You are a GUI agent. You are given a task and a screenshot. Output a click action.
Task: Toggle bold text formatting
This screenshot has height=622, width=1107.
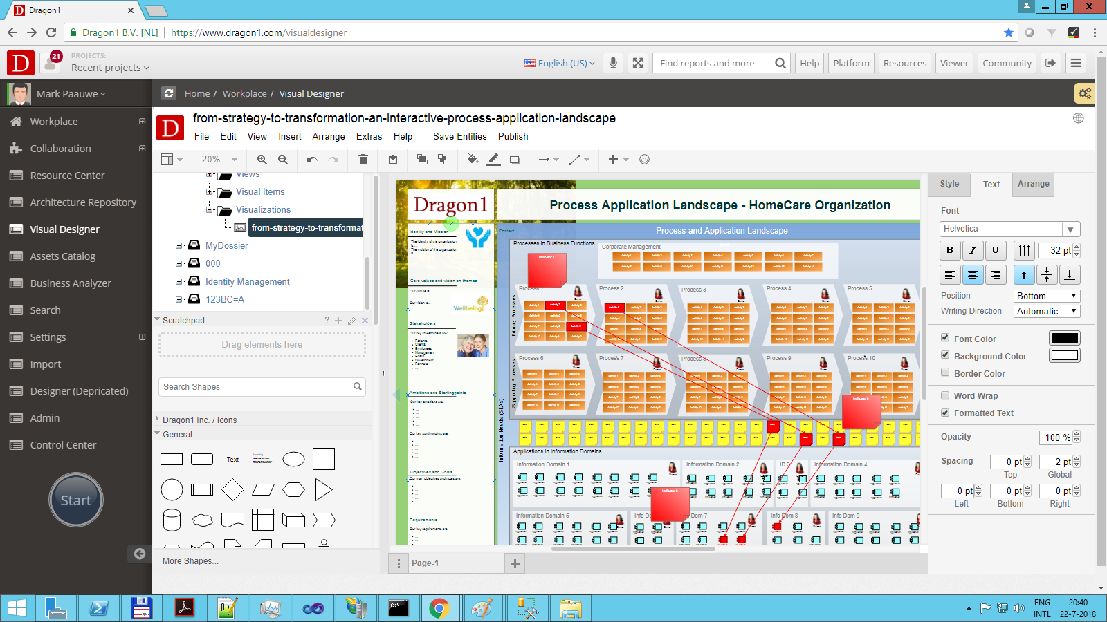[949, 250]
